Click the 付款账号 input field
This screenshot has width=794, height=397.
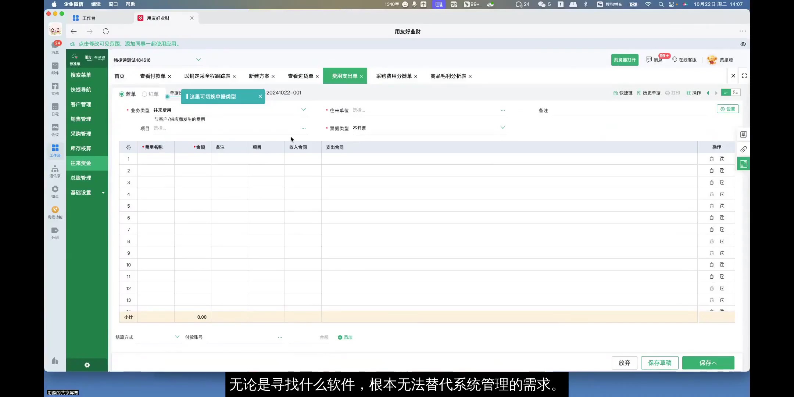pos(243,337)
